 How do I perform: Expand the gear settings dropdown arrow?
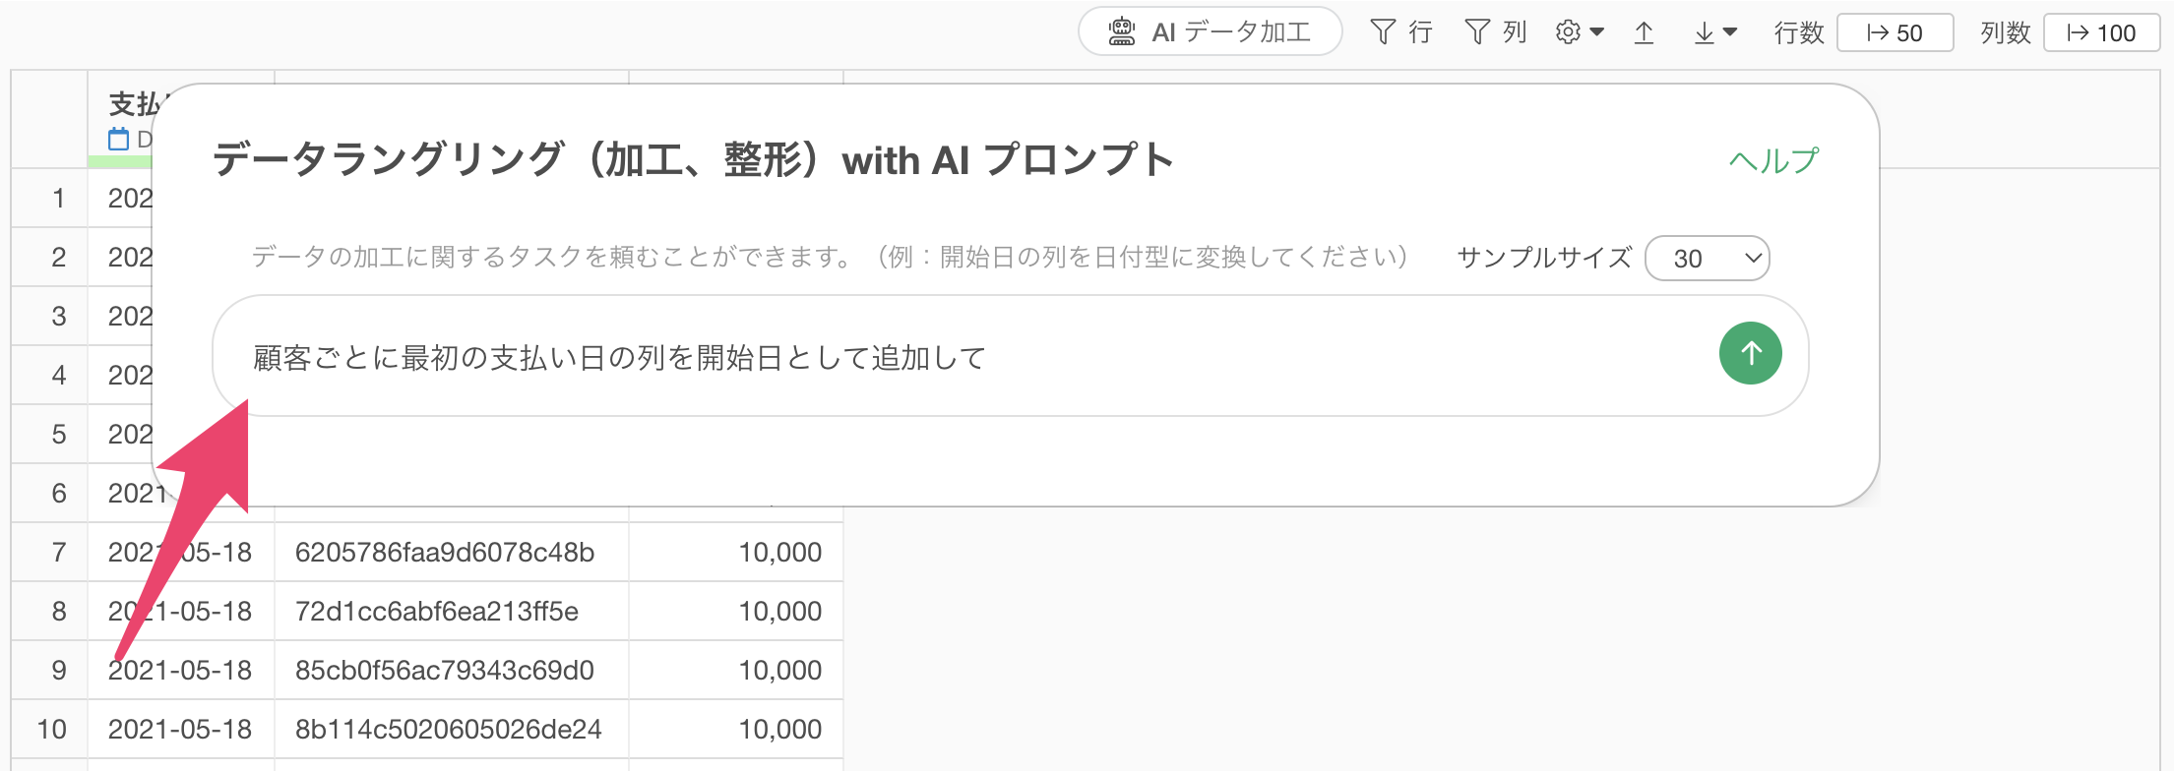tap(1597, 32)
